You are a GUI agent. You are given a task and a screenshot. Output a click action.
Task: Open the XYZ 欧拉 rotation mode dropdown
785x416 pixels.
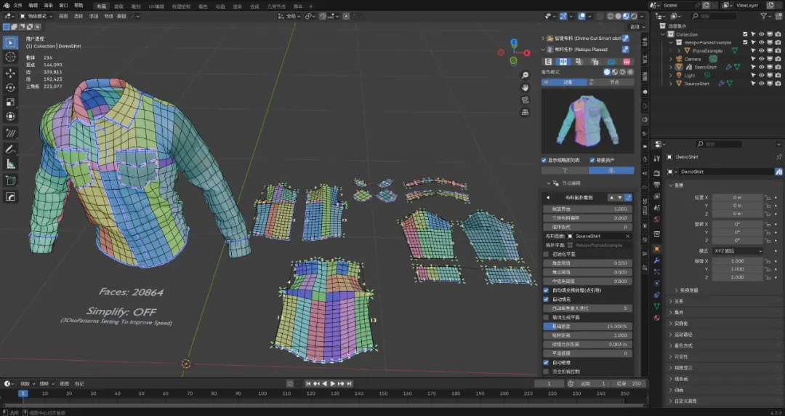[736, 251]
